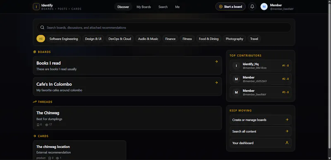Click 'product' tag on card
The width and height of the screenshot is (331, 160).
[x=41, y=158]
